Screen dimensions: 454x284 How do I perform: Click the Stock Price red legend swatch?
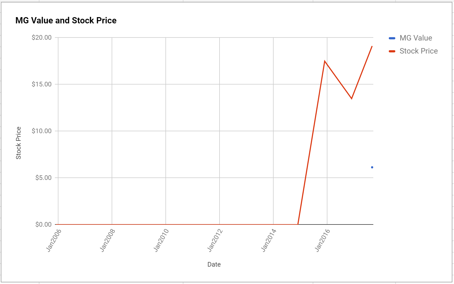coord(392,51)
